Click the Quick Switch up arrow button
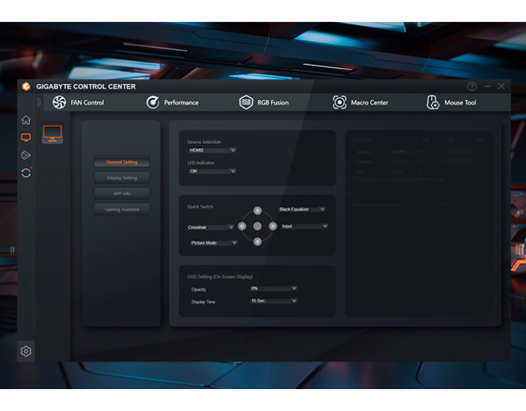The width and height of the screenshot is (526, 411). pyautogui.click(x=258, y=211)
